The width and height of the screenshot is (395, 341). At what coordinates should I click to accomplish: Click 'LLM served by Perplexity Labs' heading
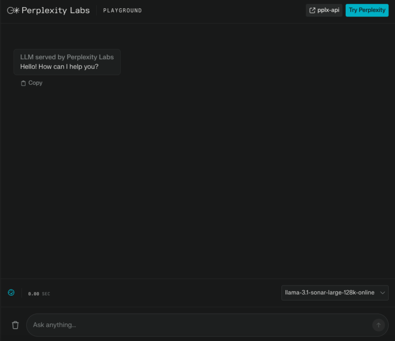67,57
